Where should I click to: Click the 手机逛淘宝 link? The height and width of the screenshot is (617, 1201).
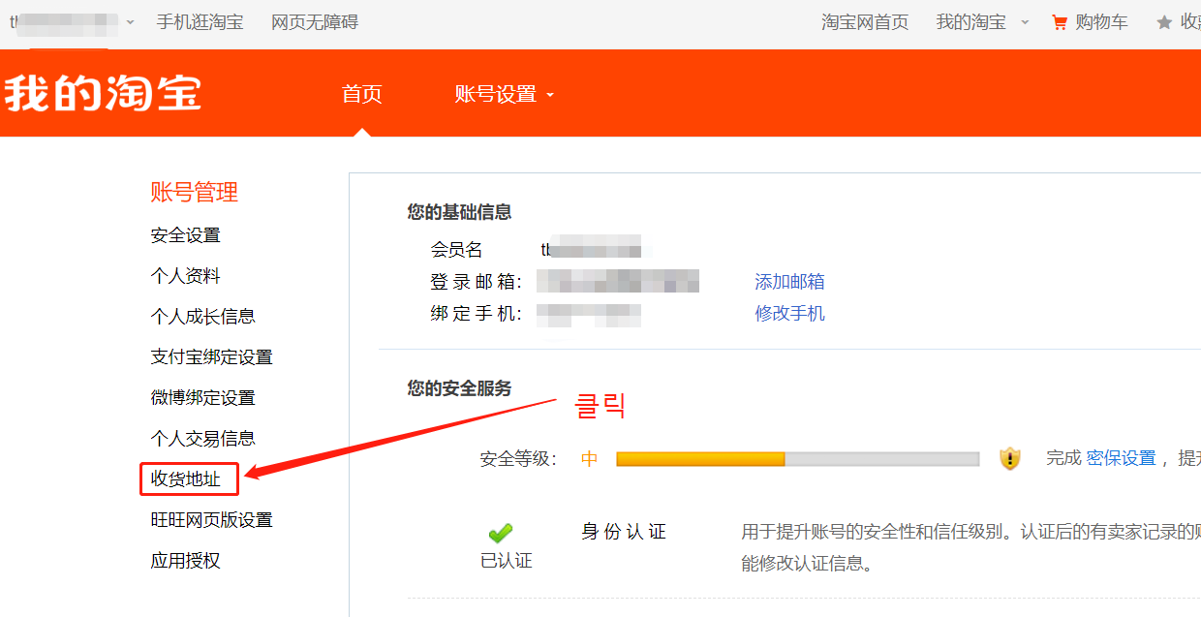tap(200, 22)
